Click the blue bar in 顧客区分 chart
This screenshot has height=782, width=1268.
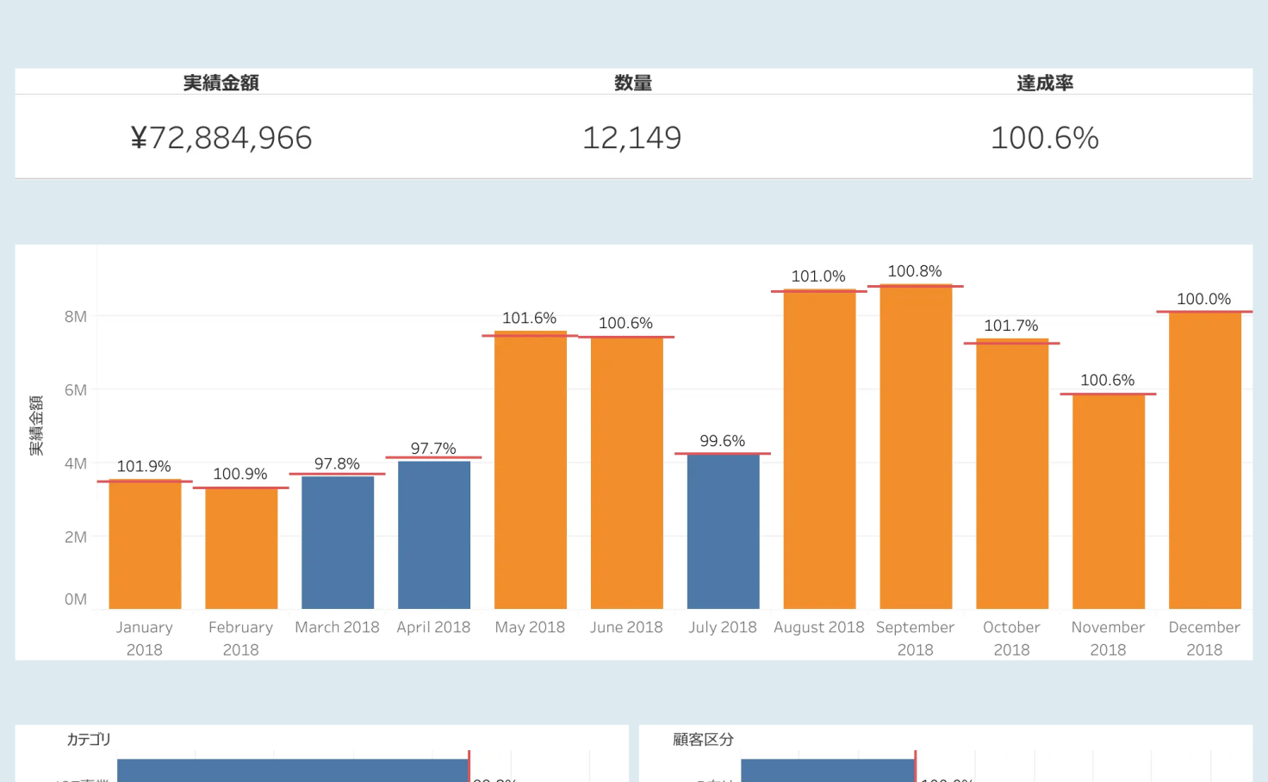pos(828,770)
